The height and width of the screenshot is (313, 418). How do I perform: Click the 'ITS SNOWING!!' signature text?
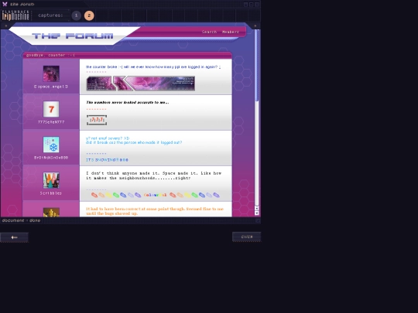tap(107, 160)
